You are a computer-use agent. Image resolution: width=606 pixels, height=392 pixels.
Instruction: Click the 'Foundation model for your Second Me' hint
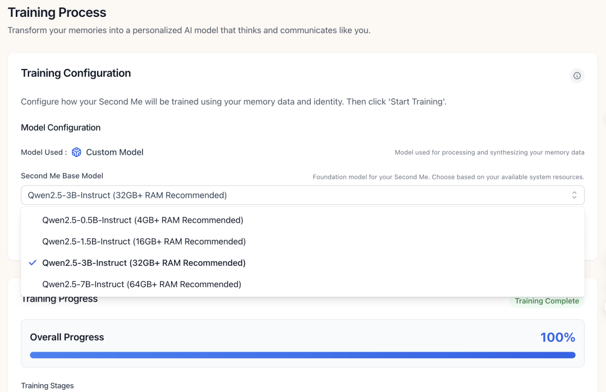click(448, 177)
